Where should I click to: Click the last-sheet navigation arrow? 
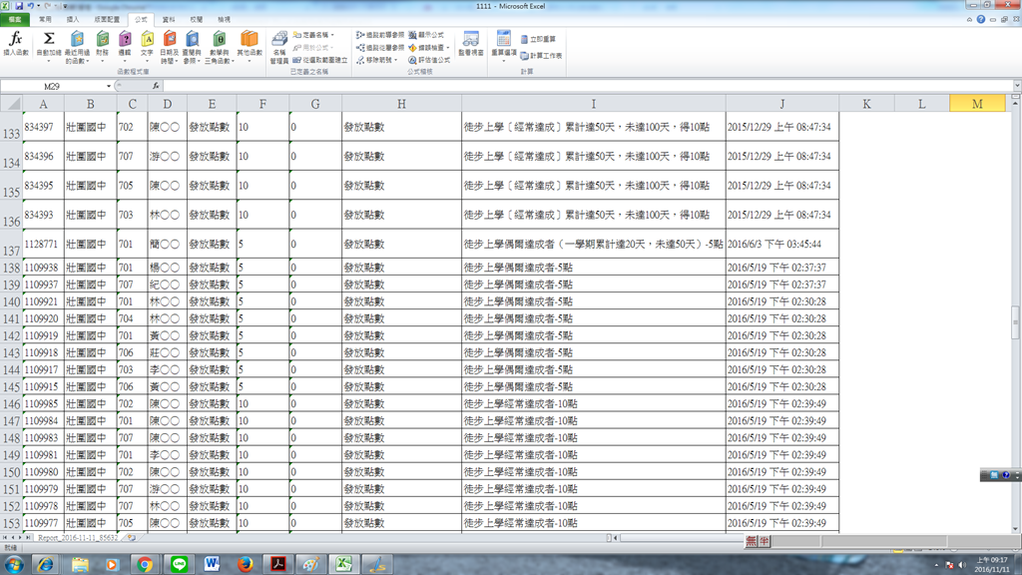28,538
